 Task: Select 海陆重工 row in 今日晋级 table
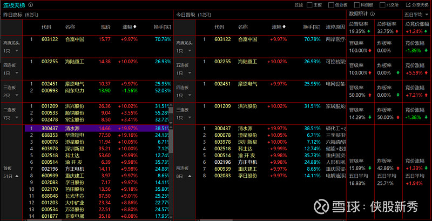tap(248, 62)
